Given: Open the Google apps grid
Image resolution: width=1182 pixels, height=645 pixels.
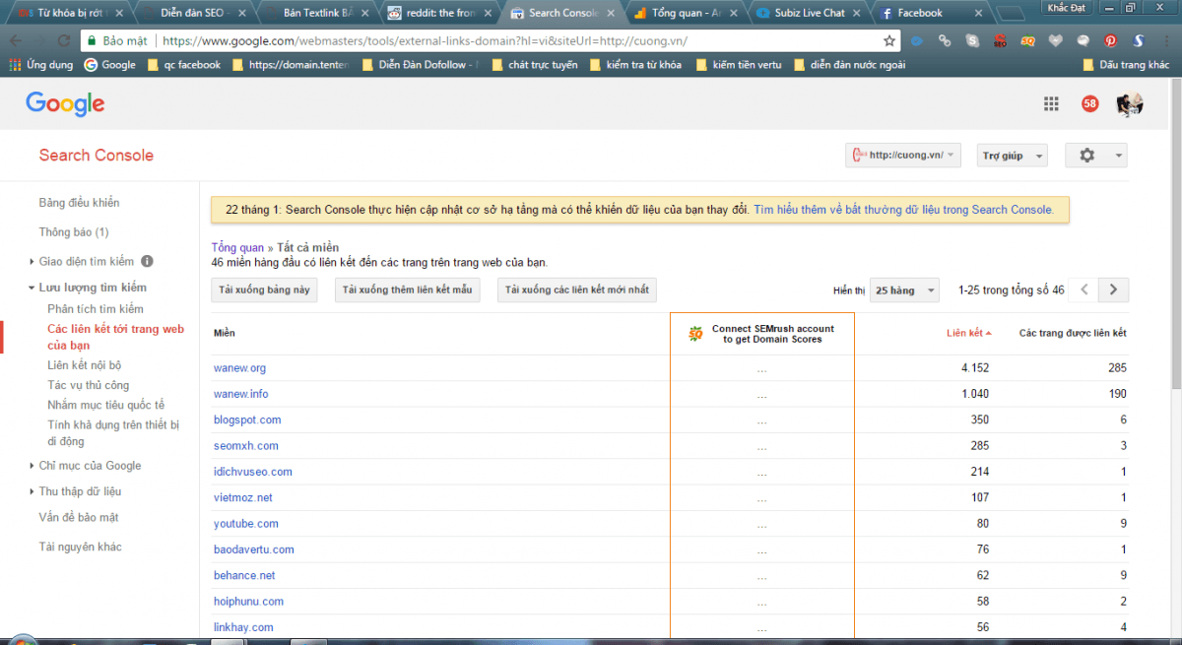Looking at the screenshot, I should coord(1051,103).
